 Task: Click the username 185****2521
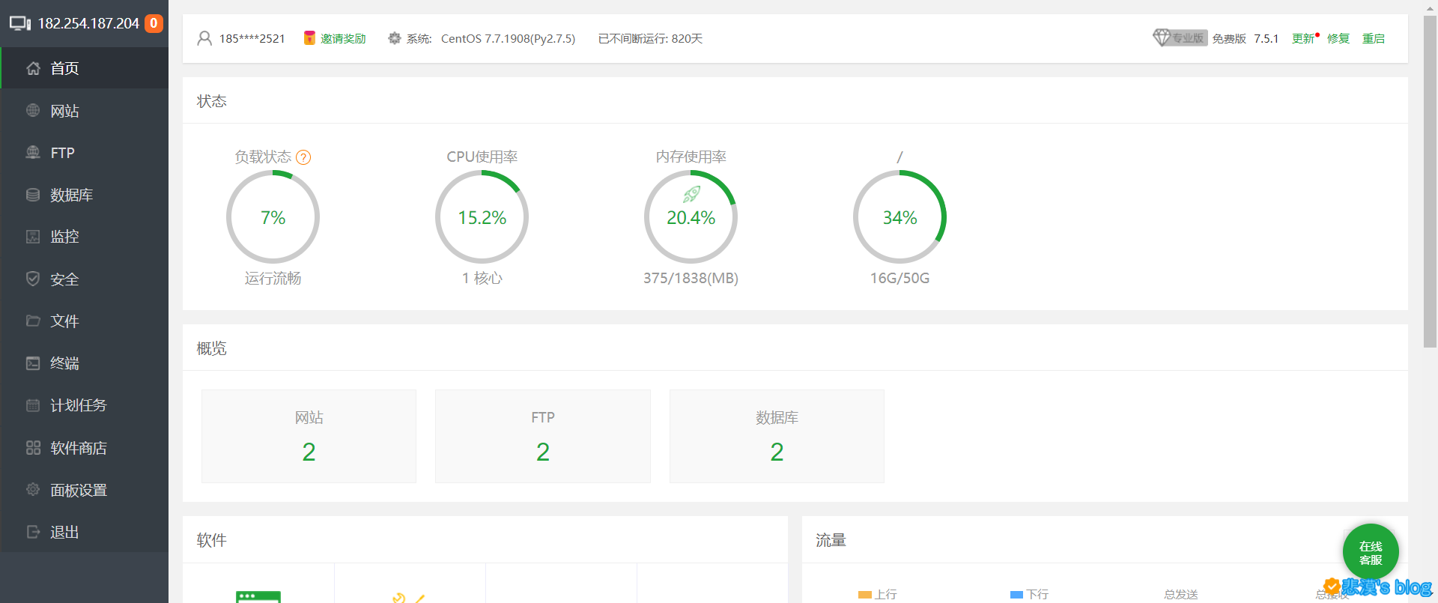pos(252,38)
